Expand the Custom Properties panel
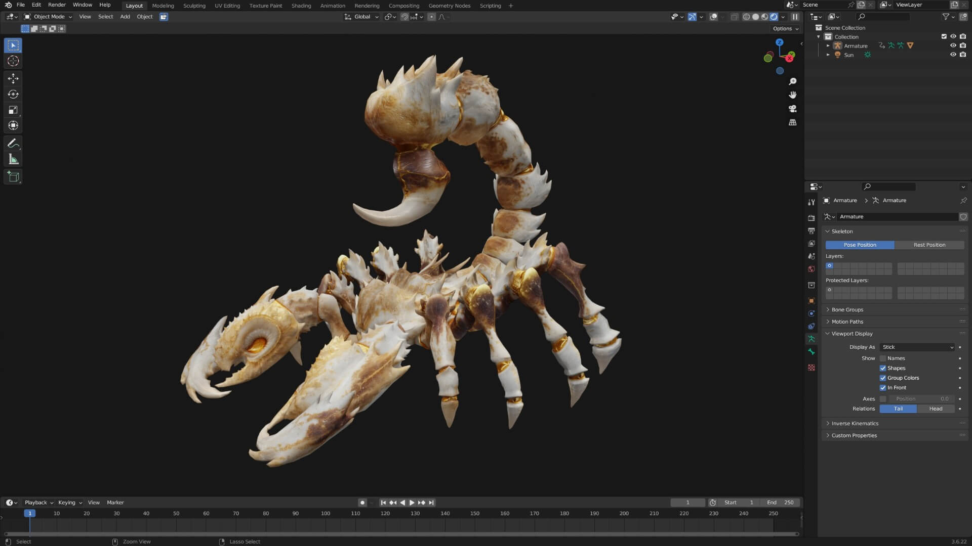The height and width of the screenshot is (546, 972). [854, 436]
